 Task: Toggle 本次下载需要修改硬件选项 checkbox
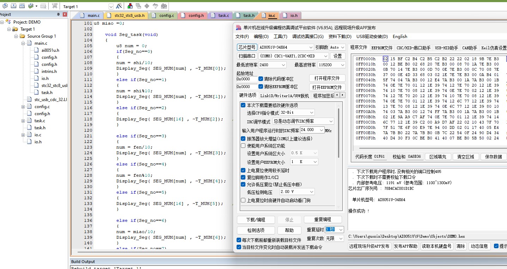point(243,105)
